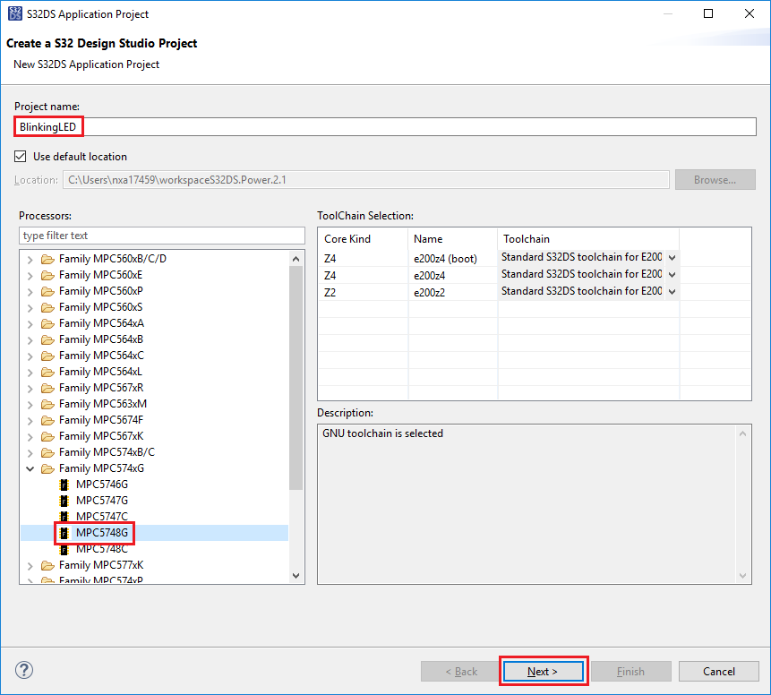Click the Cancel button

(718, 672)
